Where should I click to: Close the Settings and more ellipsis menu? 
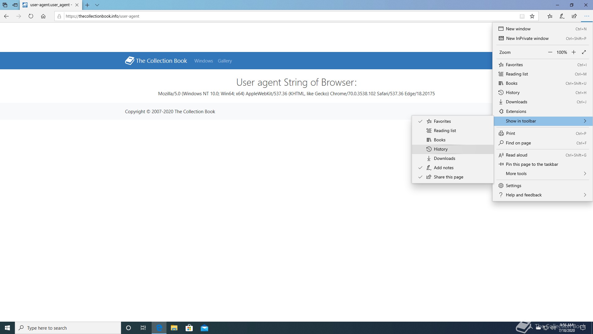point(587,16)
